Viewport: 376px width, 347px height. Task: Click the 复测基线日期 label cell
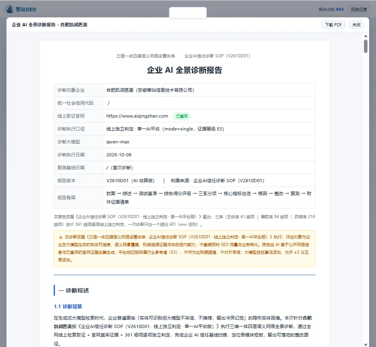tap(78, 168)
